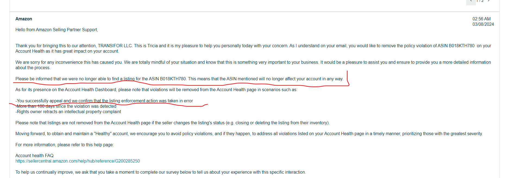Click the Account health FAQ heading text

point(35,156)
